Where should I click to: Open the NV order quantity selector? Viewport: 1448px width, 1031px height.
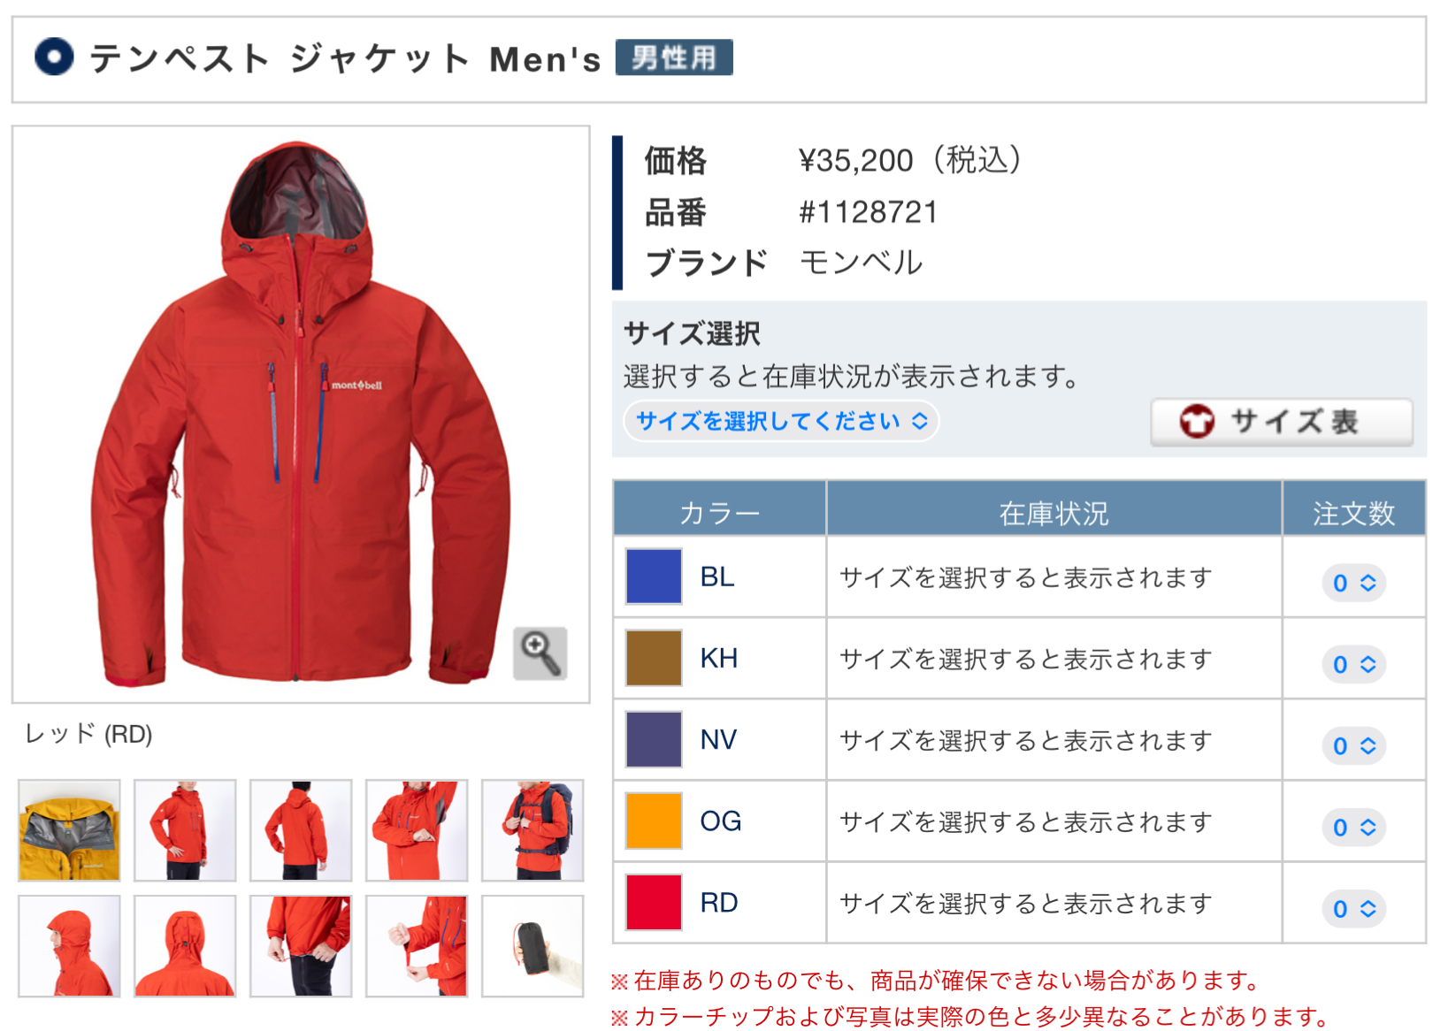[x=1353, y=745]
